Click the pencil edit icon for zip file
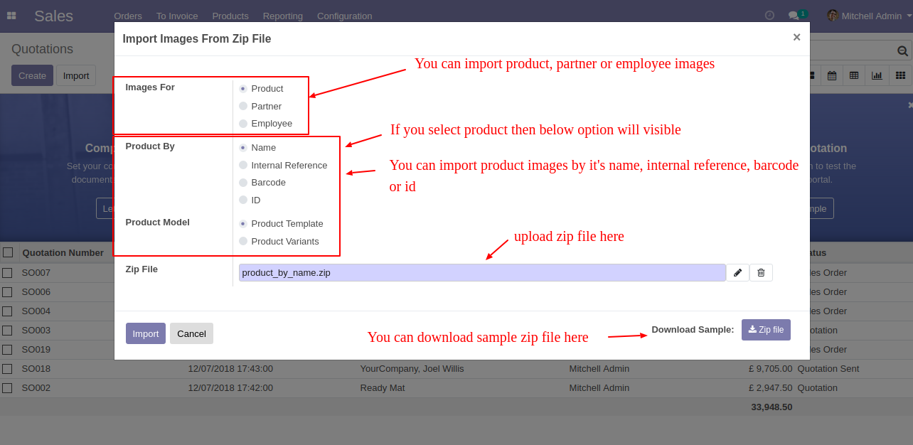Screen dimensions: 913x445 point(737,272)
